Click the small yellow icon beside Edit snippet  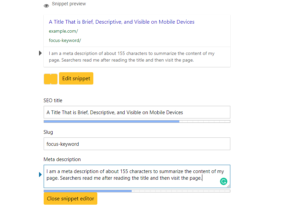(x=50, y=79)
